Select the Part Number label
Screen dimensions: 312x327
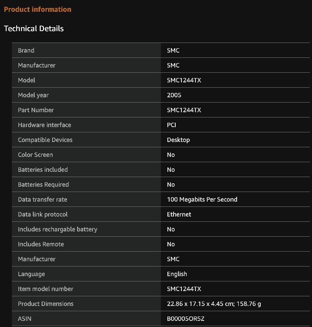pyautogui.click(x=36, y=110)
